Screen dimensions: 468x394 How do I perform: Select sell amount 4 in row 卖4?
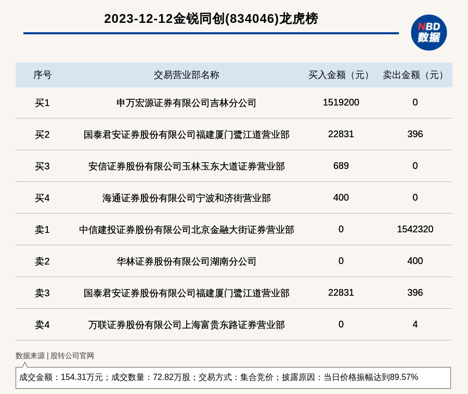tap(415, 324)
